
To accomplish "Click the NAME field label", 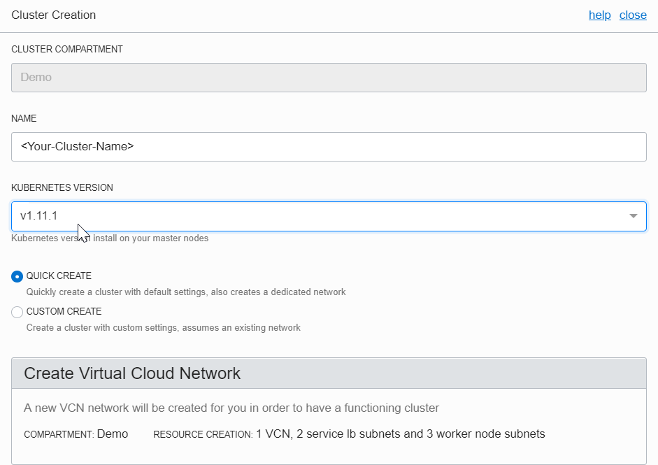I will coord(24,119).
